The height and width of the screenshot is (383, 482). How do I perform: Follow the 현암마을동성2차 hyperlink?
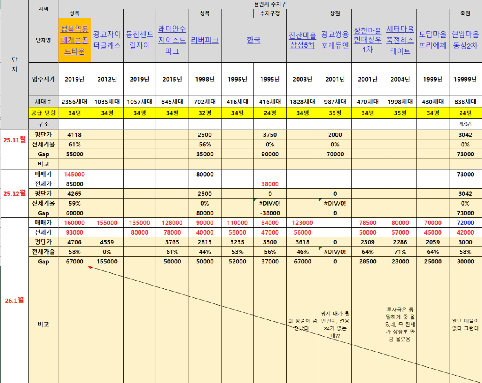pyautogui.click(x=465, y=40)
